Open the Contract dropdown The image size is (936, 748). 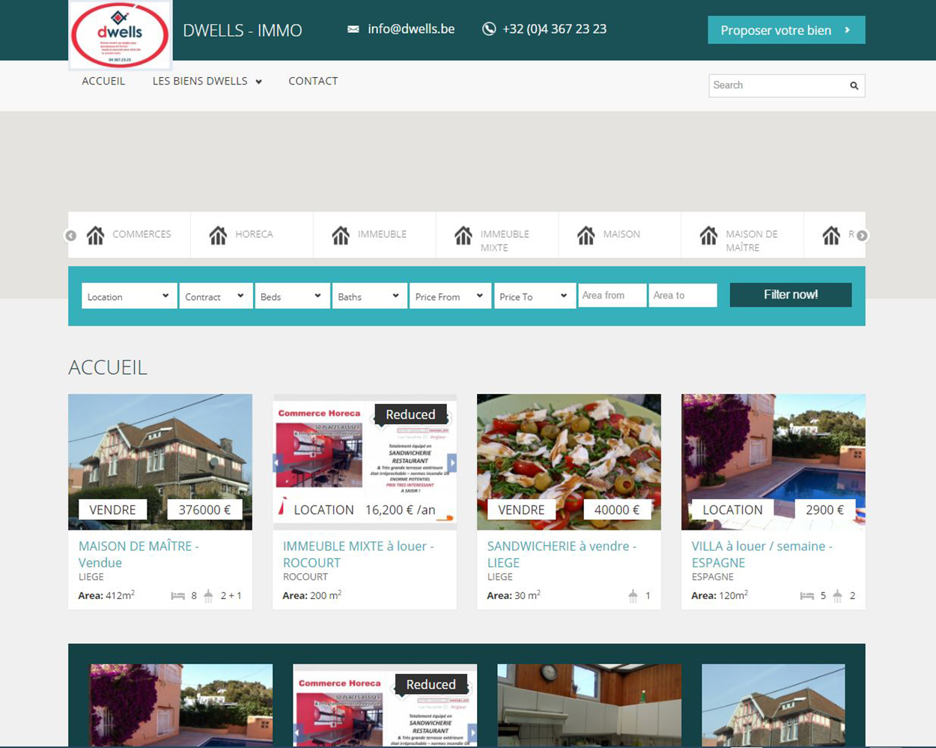[x=215, y=296]
